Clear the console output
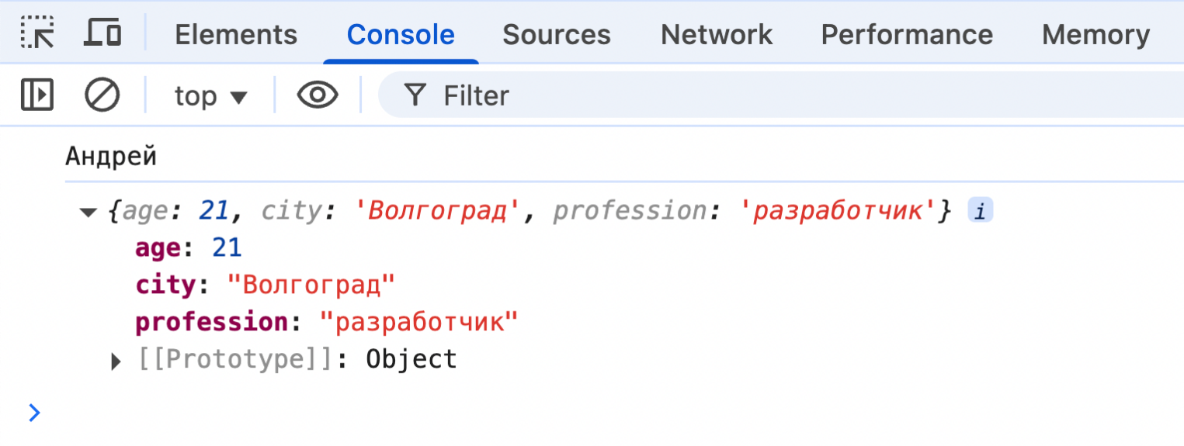1184x446 pixels. click(102, 95)
